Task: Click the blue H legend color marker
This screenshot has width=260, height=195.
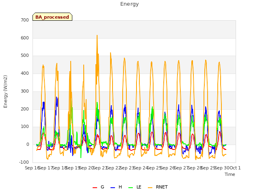Action: pos(113,188)
